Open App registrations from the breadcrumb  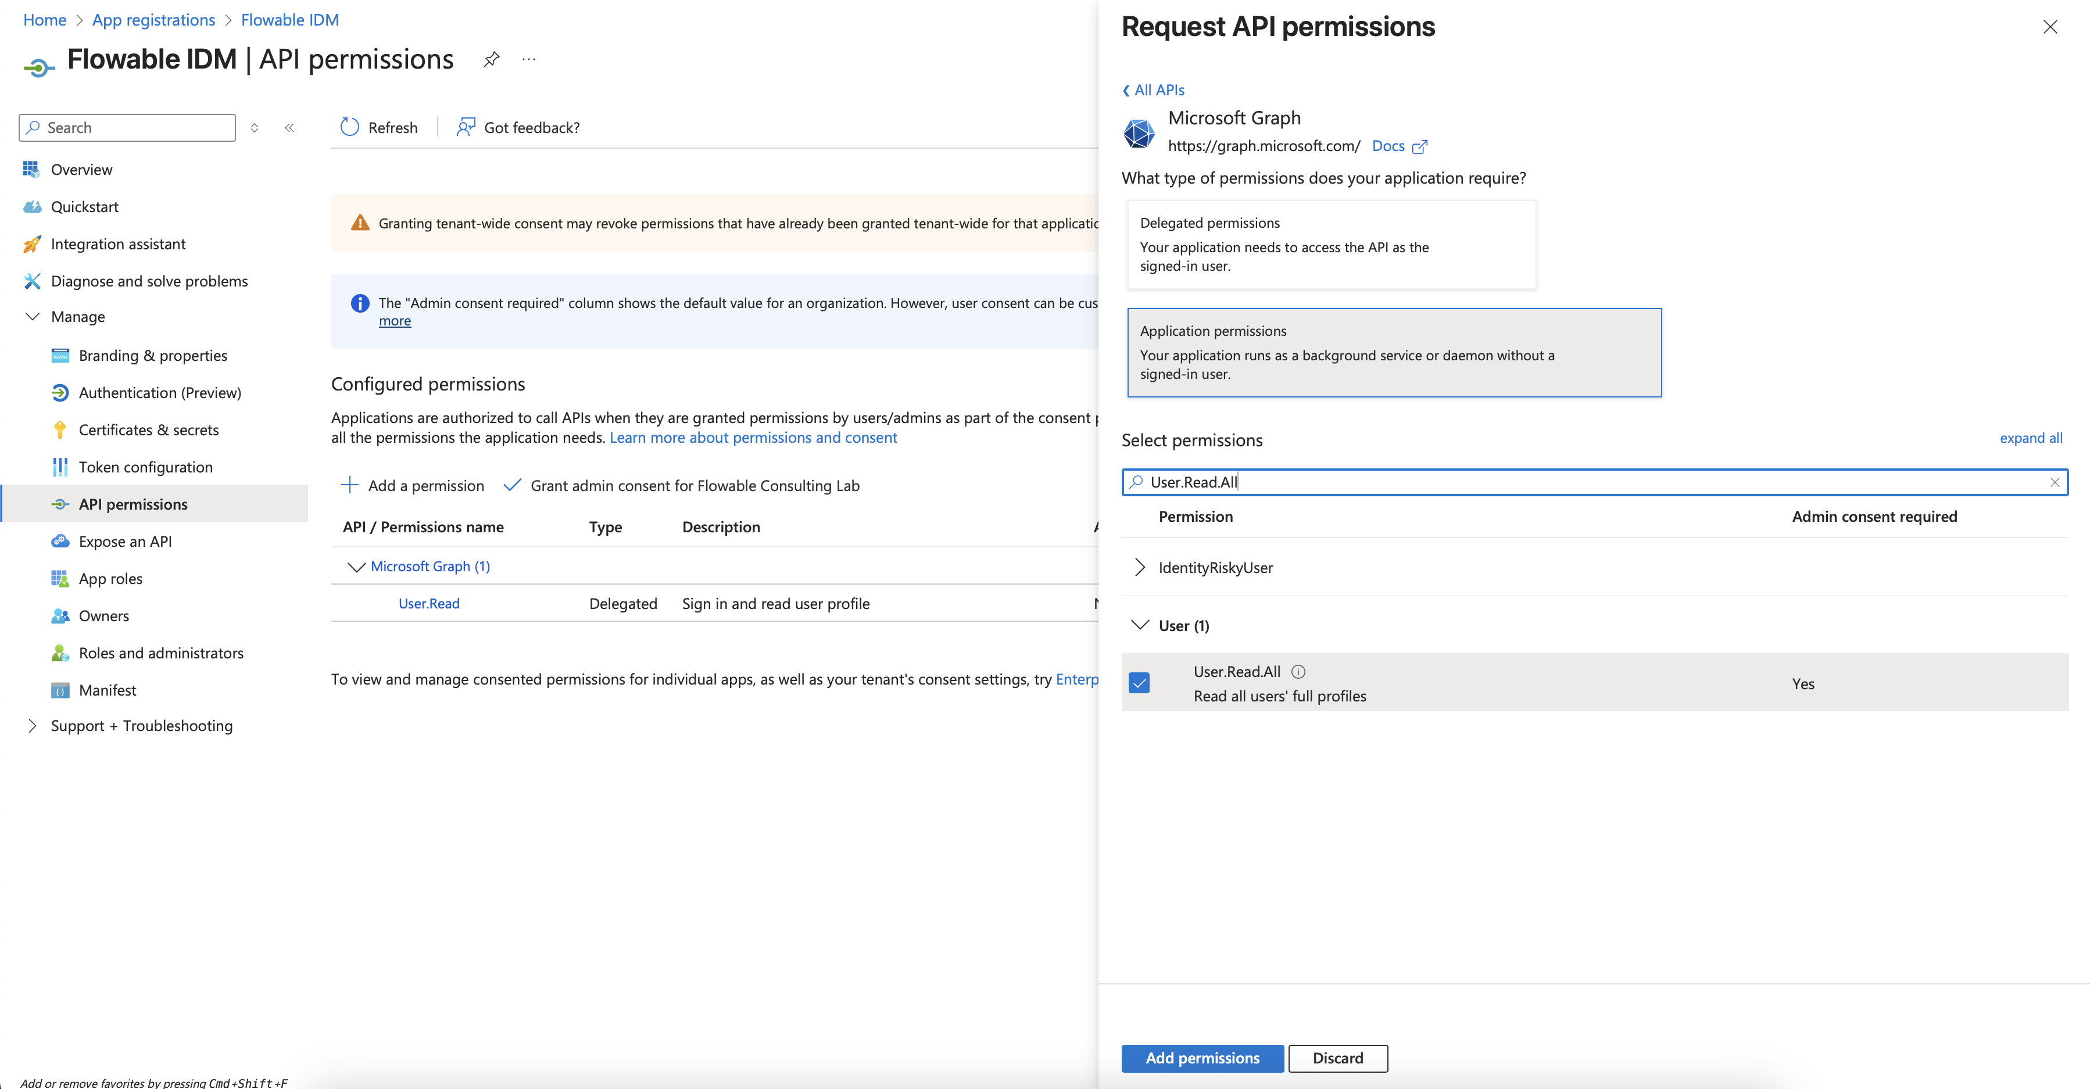point(152,20)
